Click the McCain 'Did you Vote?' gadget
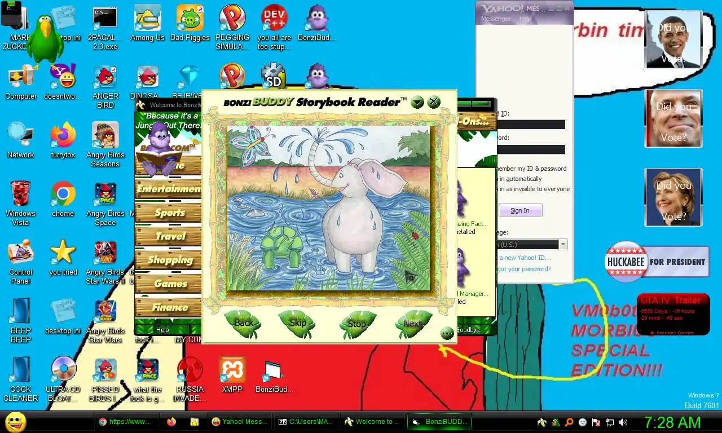 673,118
